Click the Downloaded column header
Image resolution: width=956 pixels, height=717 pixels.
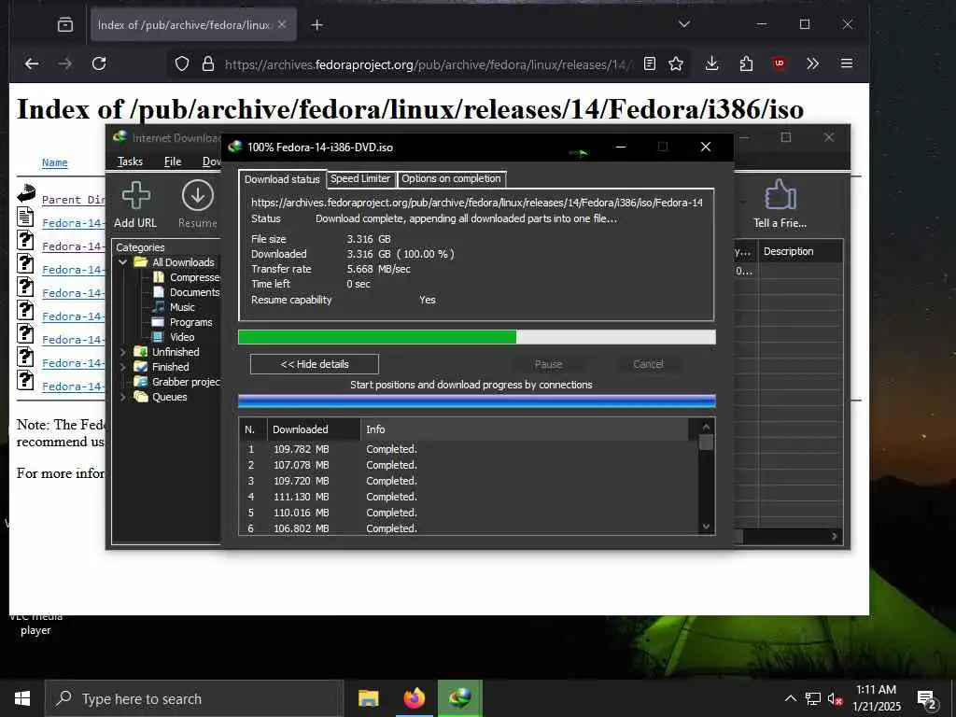(314, 429)
